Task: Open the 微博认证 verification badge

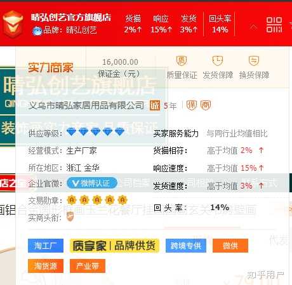Action: tap(92, 183)
